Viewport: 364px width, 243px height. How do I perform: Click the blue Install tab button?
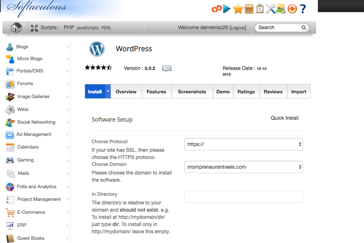(x=95, y=92)
